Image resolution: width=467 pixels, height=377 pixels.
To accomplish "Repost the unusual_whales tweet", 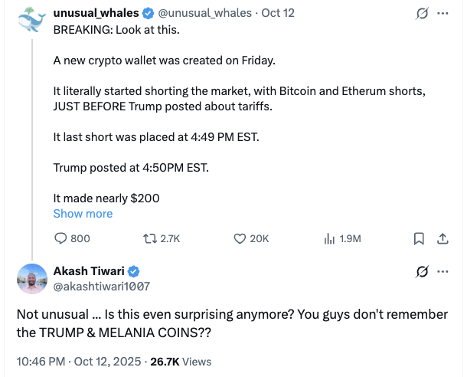I will [151, 238].
